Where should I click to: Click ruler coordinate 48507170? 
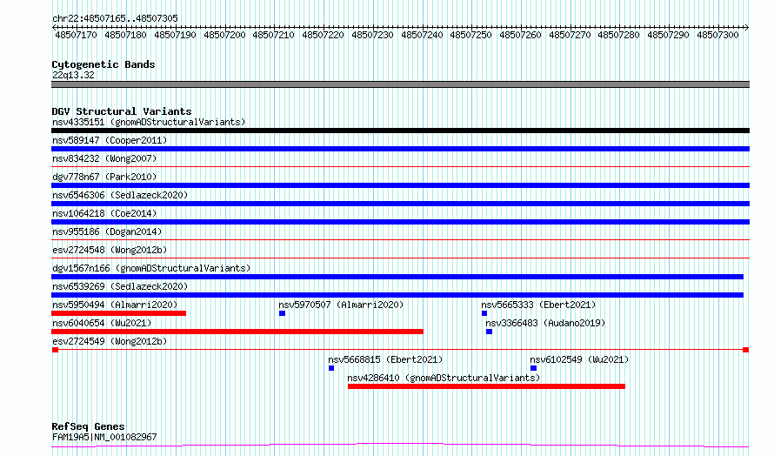pos(76,35)
